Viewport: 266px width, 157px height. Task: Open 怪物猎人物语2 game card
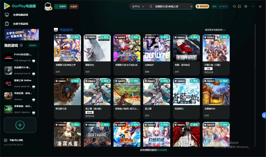pyautogui.click(x=127, y=99)
